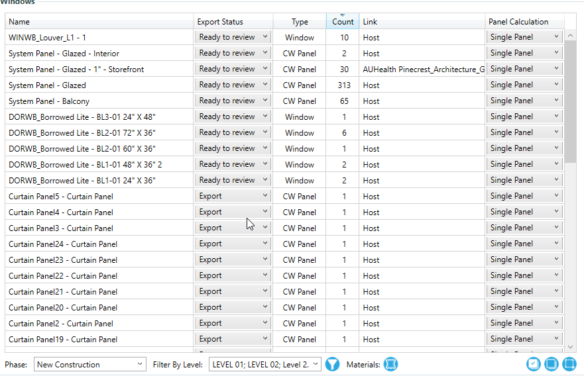Click the scrollbar down arrow

click(x=570, y=346)
